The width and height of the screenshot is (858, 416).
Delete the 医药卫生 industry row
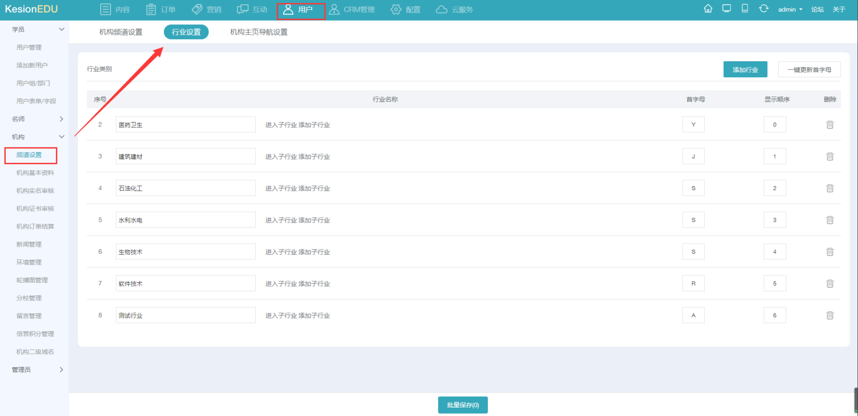click(x=830, y=125)
